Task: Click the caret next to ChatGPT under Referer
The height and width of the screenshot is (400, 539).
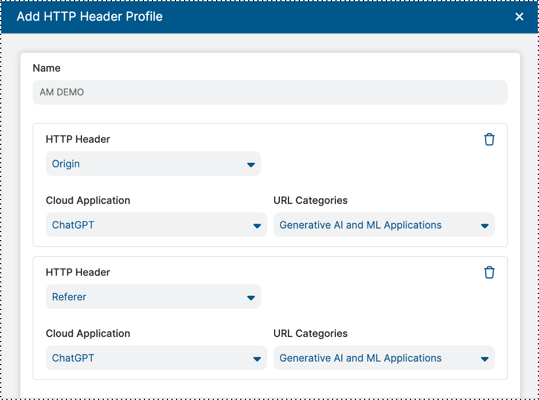Action: click(x=257, y=359)
